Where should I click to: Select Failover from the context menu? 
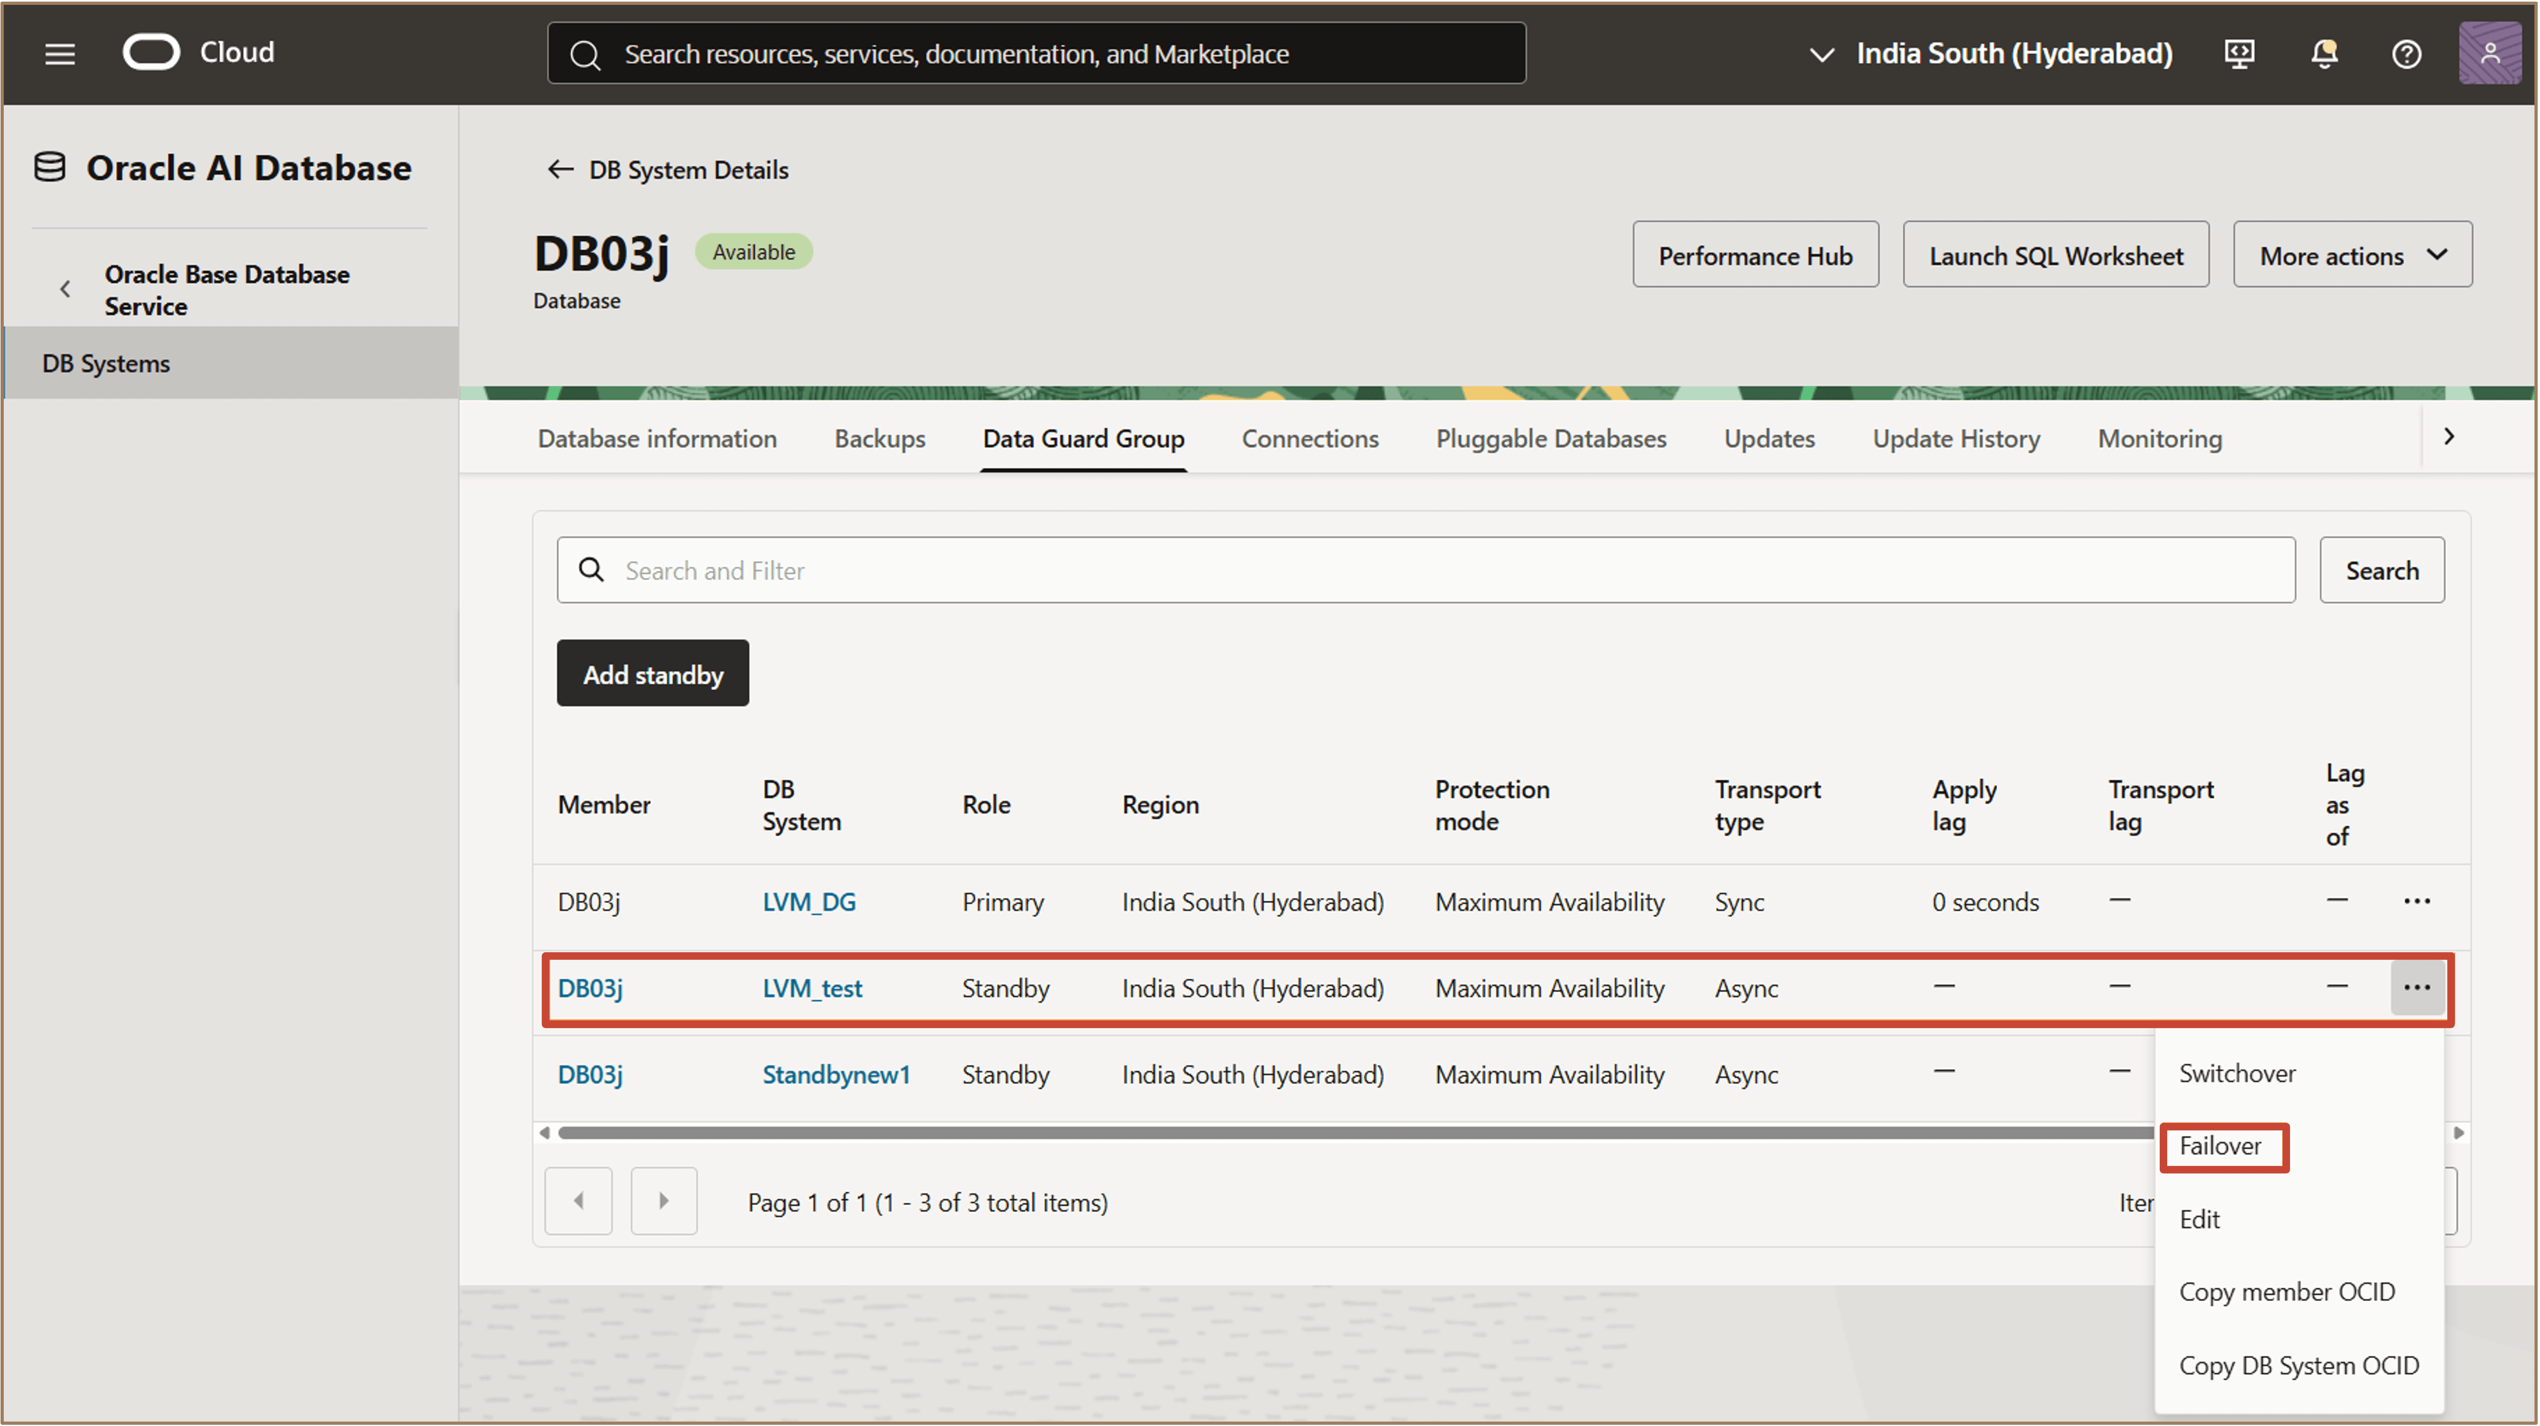click(x=2220, y=1146)
